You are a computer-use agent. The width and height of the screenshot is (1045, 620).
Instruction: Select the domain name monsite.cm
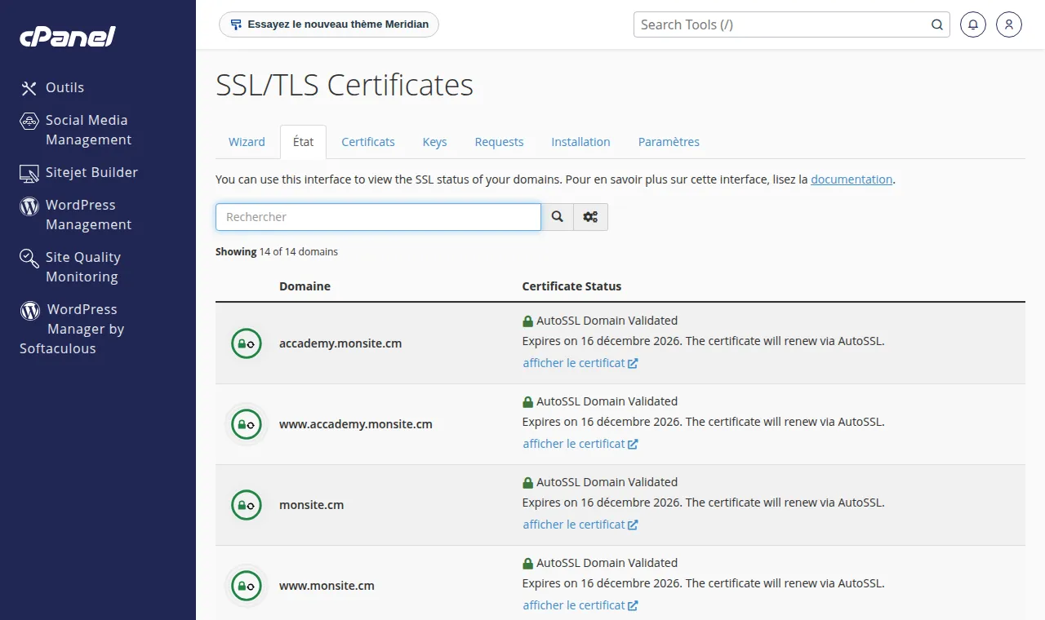[x=311, y=505]
